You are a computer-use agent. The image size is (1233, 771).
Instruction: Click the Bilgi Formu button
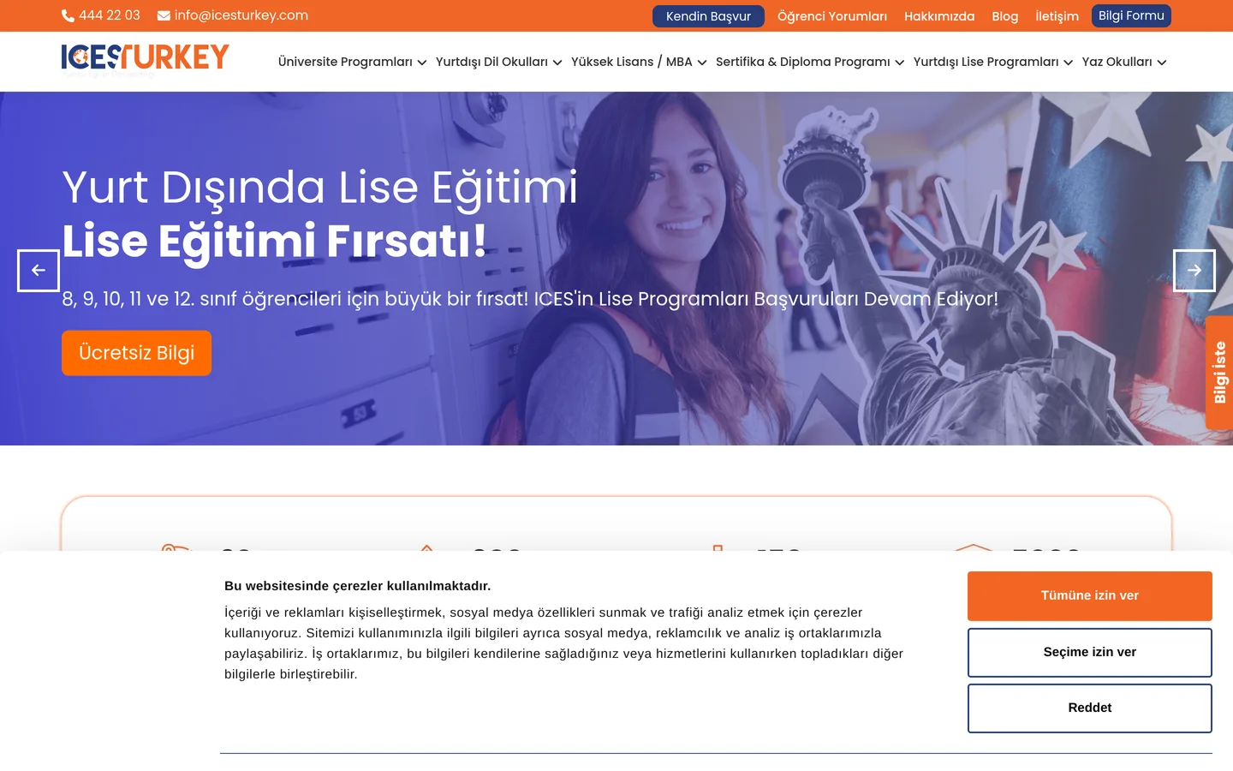click(1131, 15)
